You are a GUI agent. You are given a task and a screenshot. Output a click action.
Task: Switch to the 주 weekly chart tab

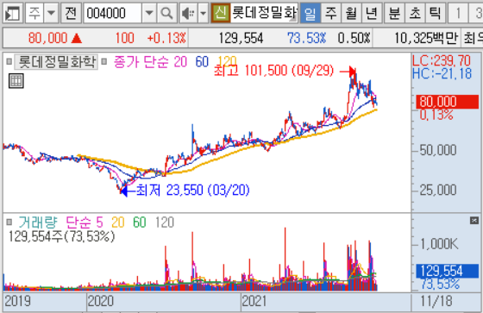[331, 13]
